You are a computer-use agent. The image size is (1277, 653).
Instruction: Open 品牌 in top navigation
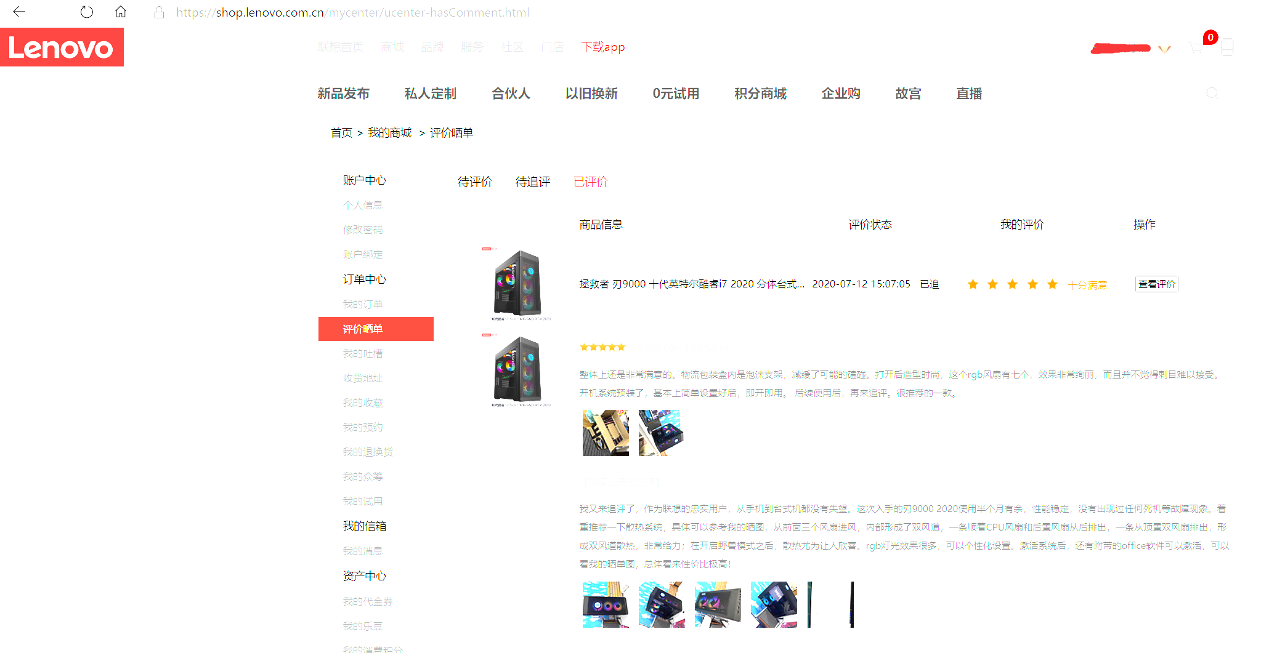(432, 47)
